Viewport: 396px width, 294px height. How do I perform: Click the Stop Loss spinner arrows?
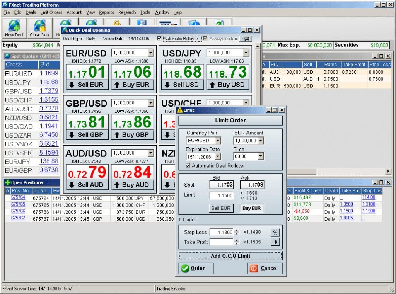[236, 232]
